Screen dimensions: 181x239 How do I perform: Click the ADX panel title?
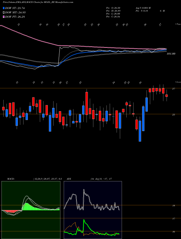(69, 179)
